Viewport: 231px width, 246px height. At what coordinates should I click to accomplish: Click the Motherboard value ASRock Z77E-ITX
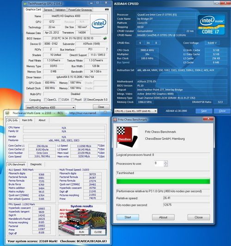pos(182,82)
